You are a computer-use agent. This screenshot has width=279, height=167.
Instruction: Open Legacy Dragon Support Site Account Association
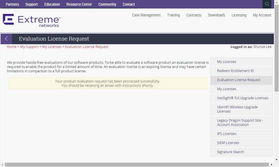coord(241,122)
